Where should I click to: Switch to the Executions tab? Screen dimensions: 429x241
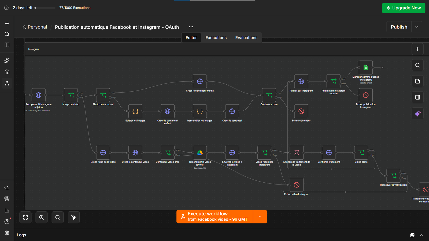tap(216, 38)
